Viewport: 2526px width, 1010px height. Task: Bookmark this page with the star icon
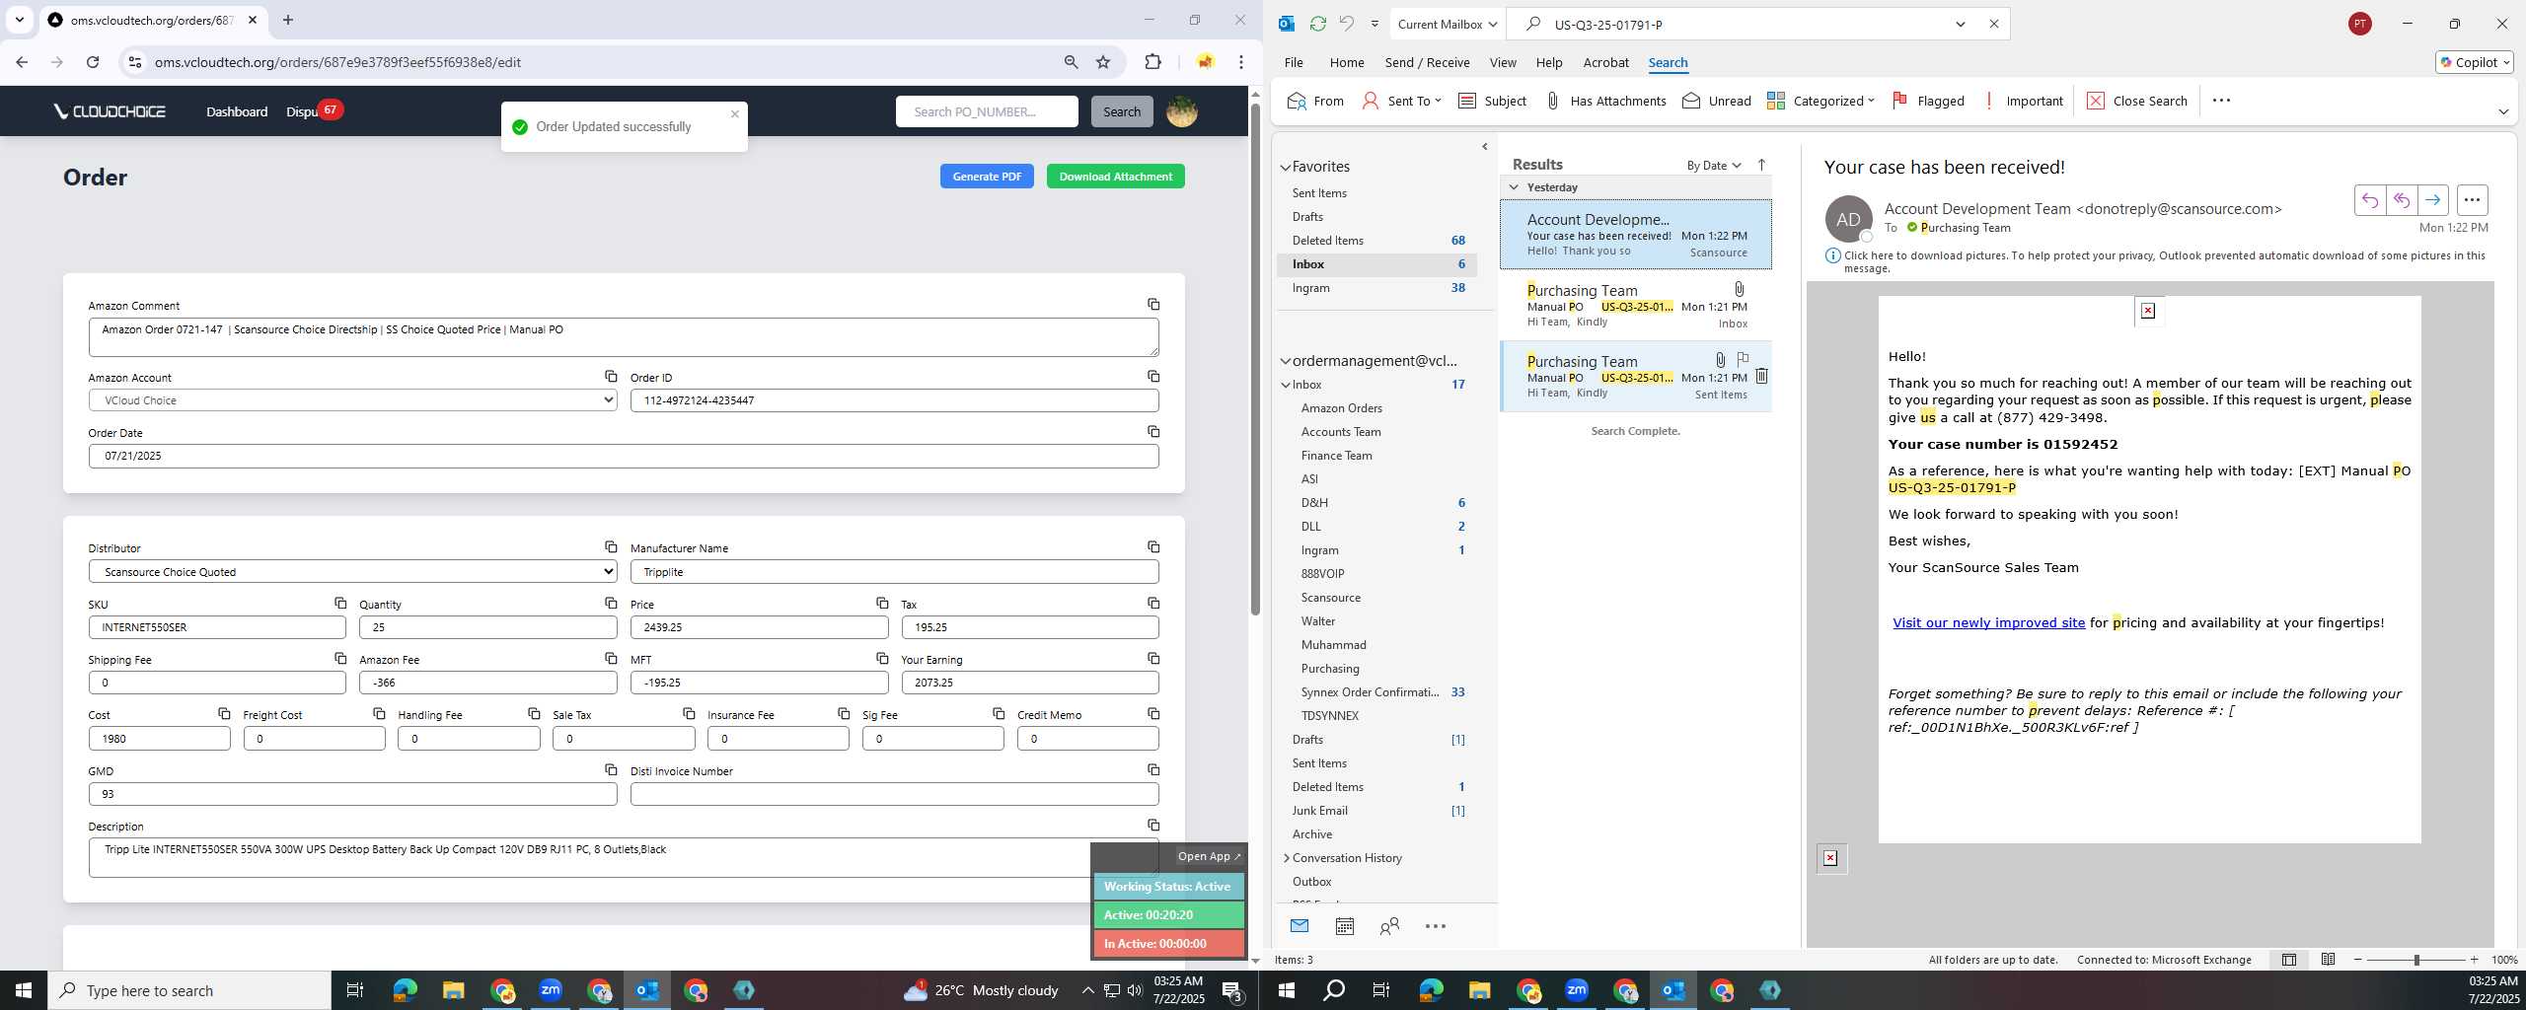[1103, 62]
